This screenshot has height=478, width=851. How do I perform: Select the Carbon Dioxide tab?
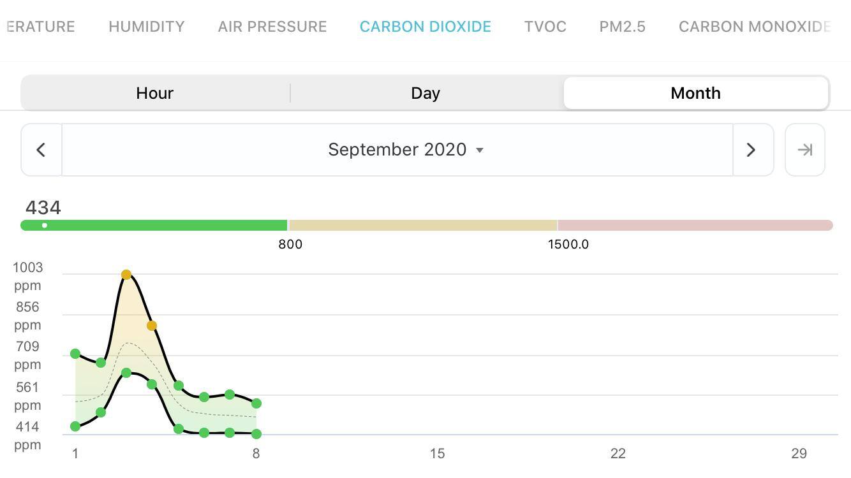click(426, 27)
